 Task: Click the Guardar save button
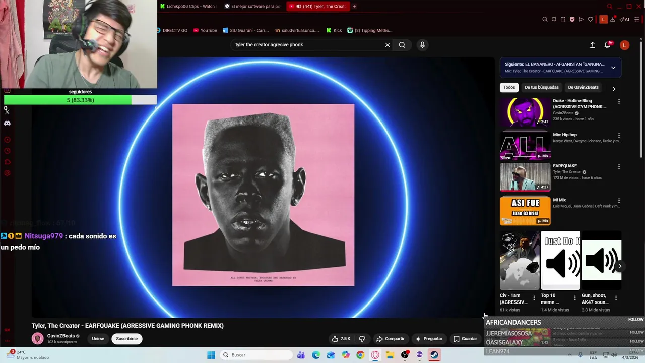pos(465,339)
